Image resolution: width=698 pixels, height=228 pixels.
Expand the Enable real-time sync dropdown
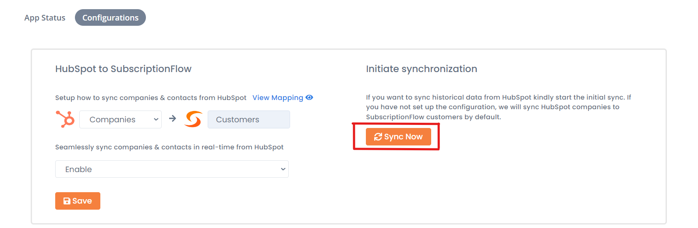tap(172, 169)
